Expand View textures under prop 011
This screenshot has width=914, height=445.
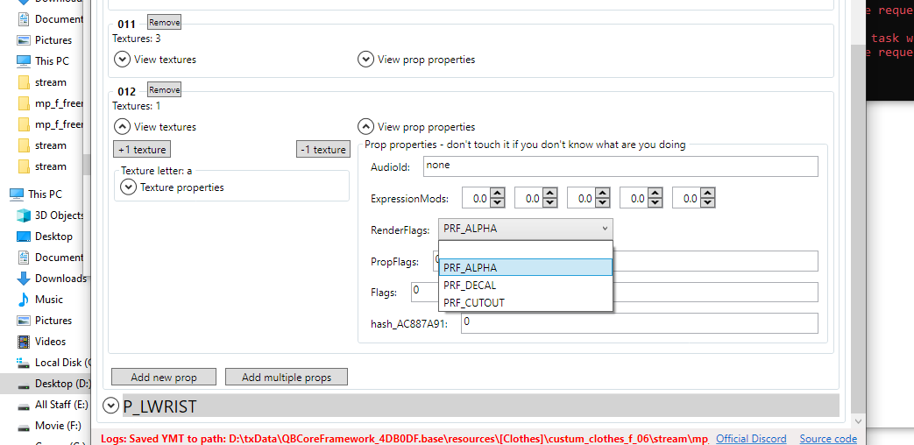pyautogui.click(x=123, y=60)
